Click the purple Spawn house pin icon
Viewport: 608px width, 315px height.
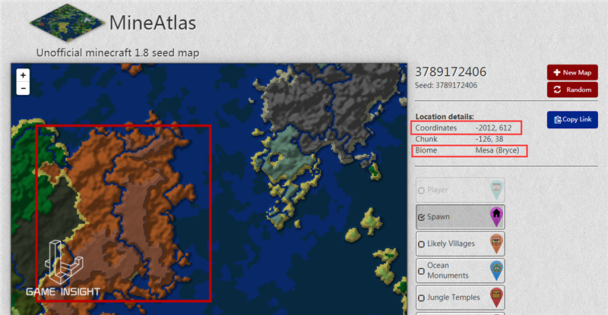496,216
